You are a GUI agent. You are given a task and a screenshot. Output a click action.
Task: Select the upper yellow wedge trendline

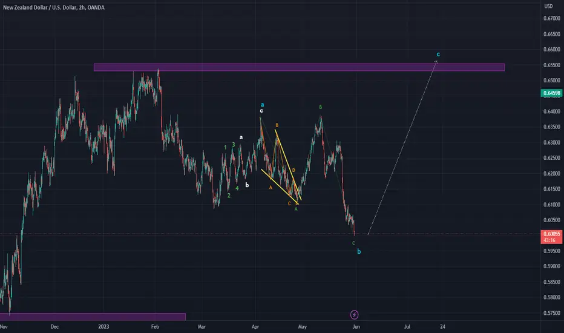(x=288, y=165)
